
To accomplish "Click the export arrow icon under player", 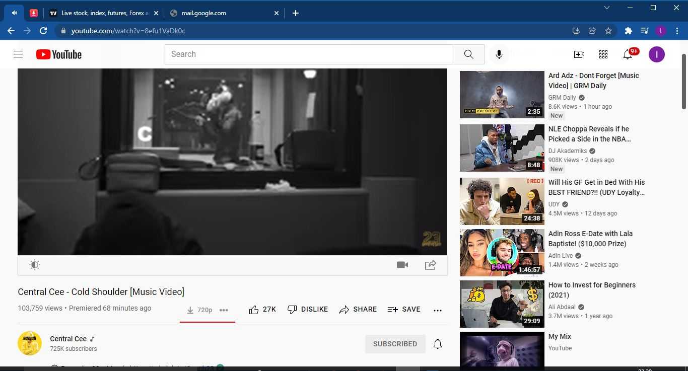I will [x=430, y=265].
